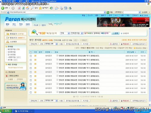Switch to the SMS tab
The width and height of the screenshot is (151, 113).
(28, 24)
